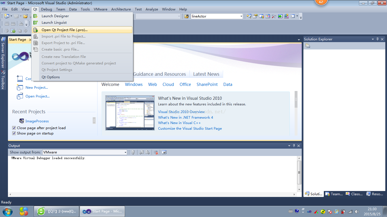
Task: Switch to the Class View bottom tab
Action: click(354, 194)
